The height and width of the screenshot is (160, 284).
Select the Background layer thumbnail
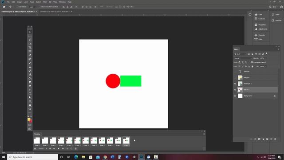coord(240,96)
